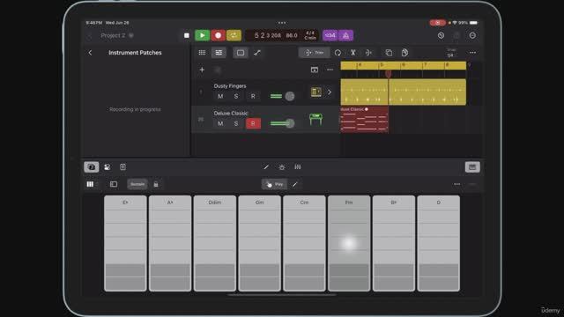The width and height of the screenshot is (564, 317).
Task: Go back using Instrument Patches chevron
Action: point(90,53)
